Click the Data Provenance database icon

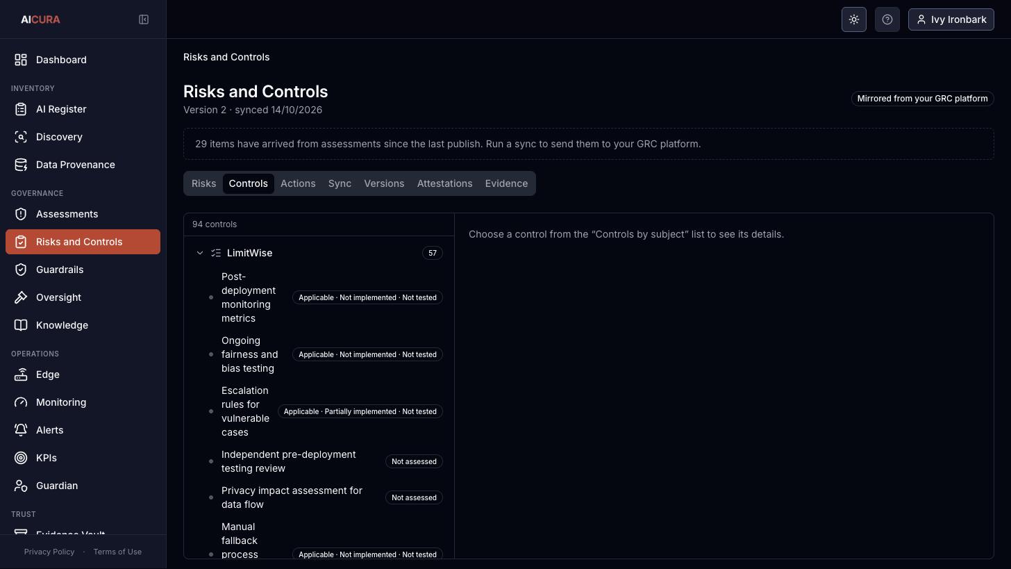tap(21, 165)
